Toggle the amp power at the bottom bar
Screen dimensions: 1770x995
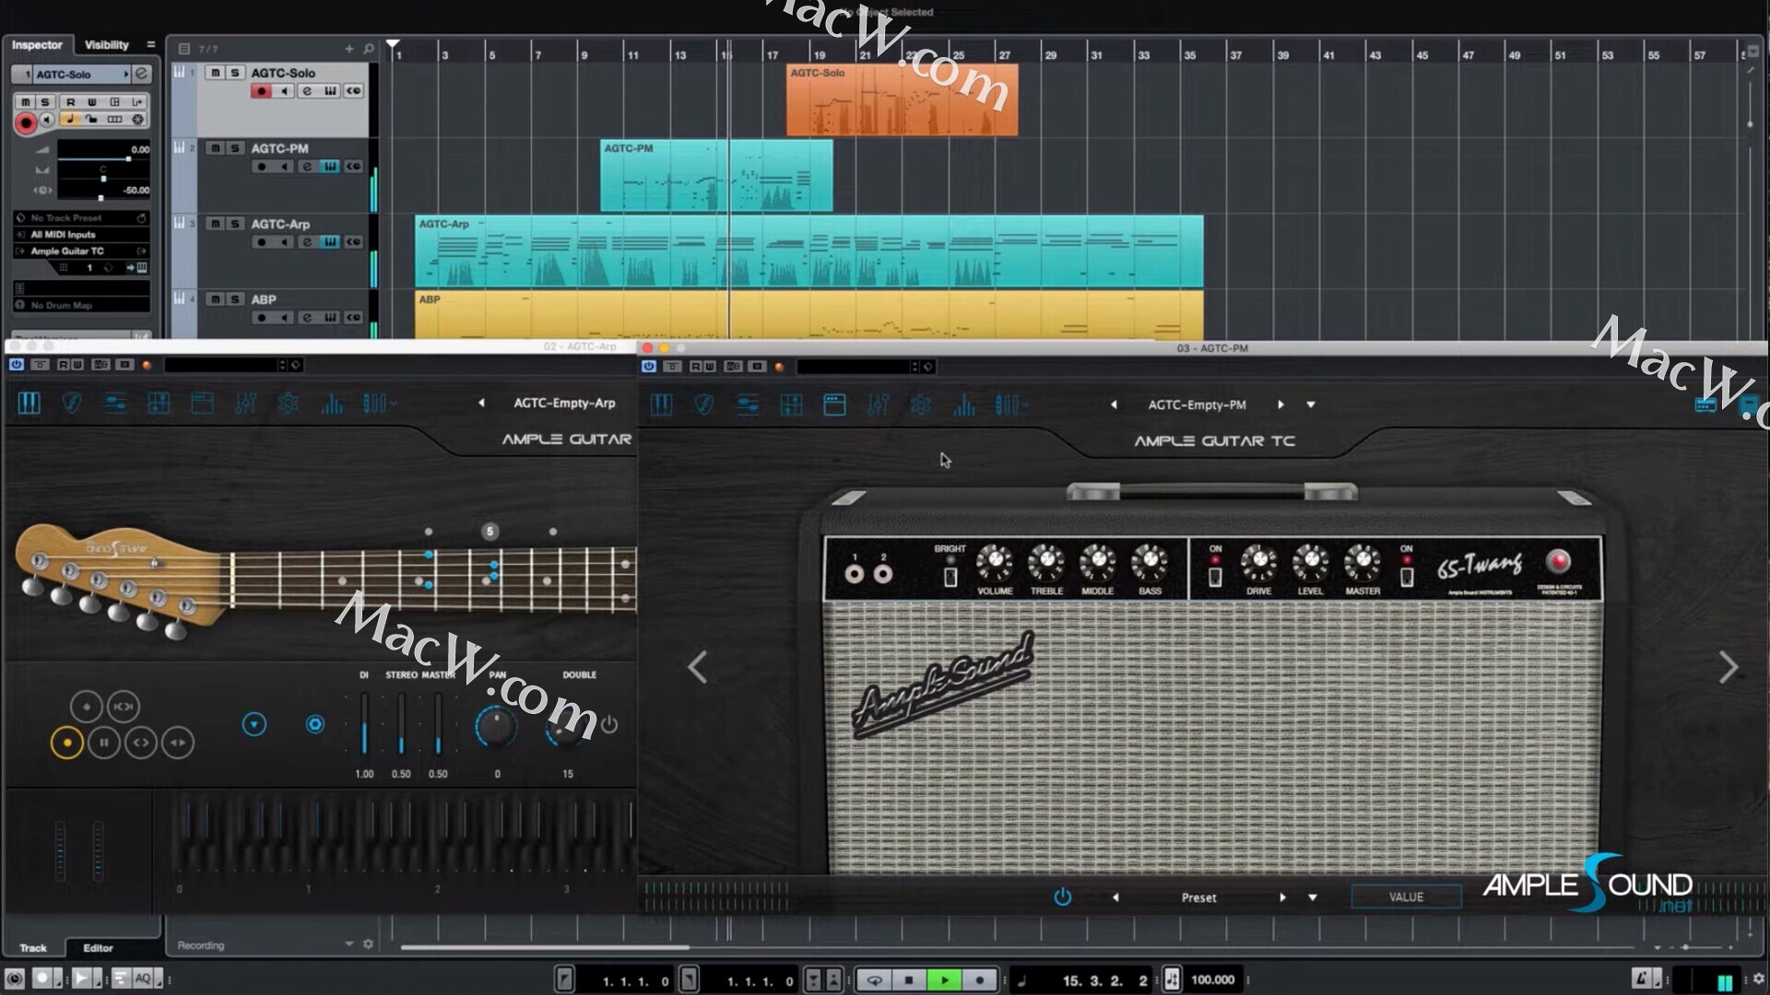[x=1062, y=897]
